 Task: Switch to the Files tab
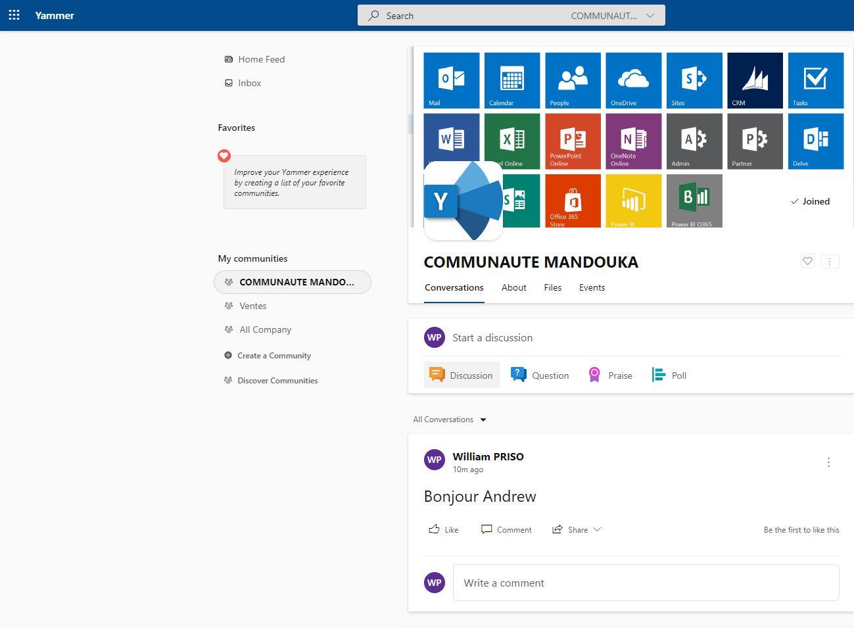tap(553, 288)
